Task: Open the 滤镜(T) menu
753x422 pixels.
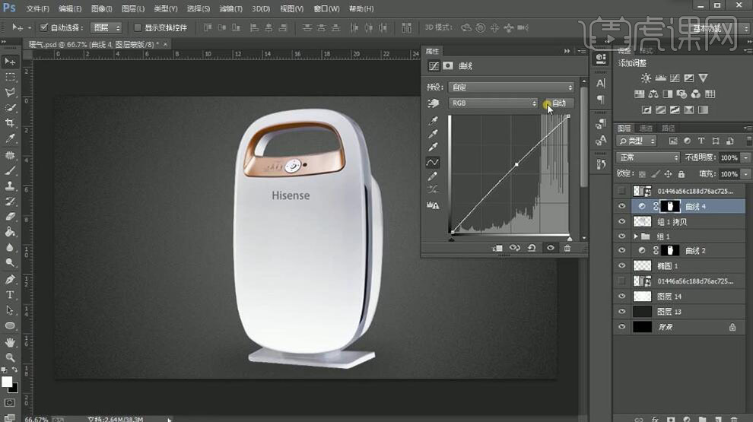Action: (x=231, y=8)
